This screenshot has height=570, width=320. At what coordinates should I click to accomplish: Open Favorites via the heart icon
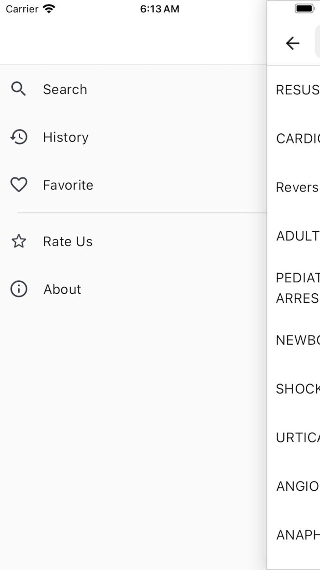(x=18, y=185)
